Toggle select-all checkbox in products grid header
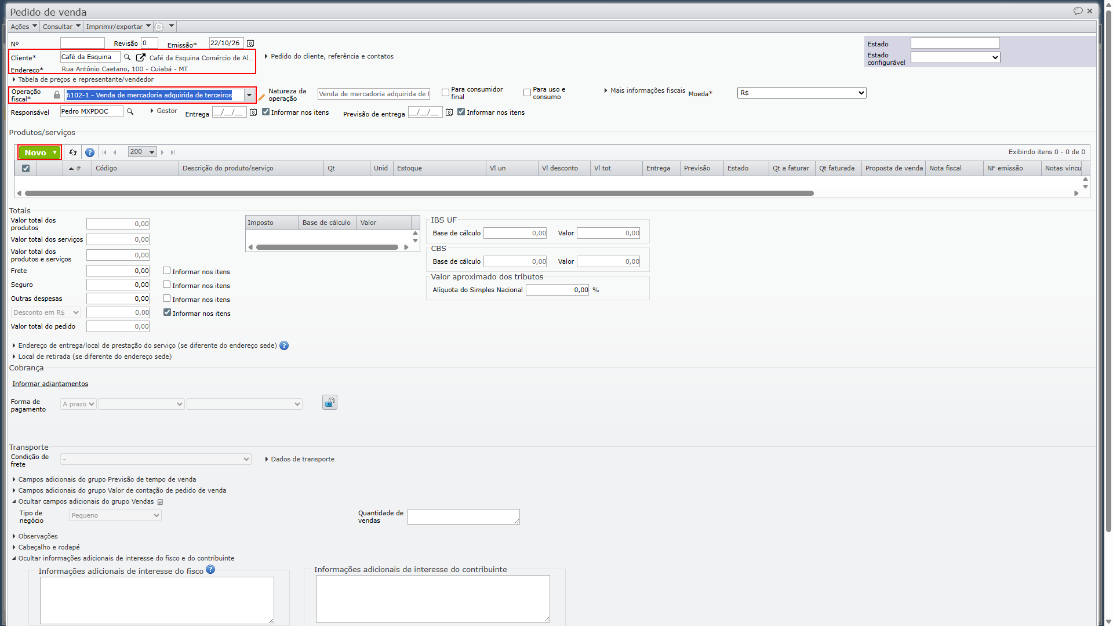This screenshot has height=626, width=1113. pos(26,169)
